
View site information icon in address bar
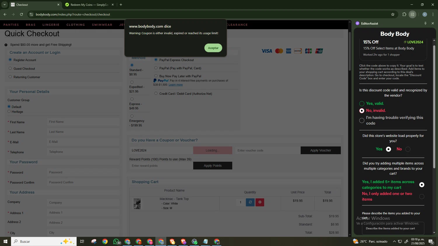(x=31, y=14)
